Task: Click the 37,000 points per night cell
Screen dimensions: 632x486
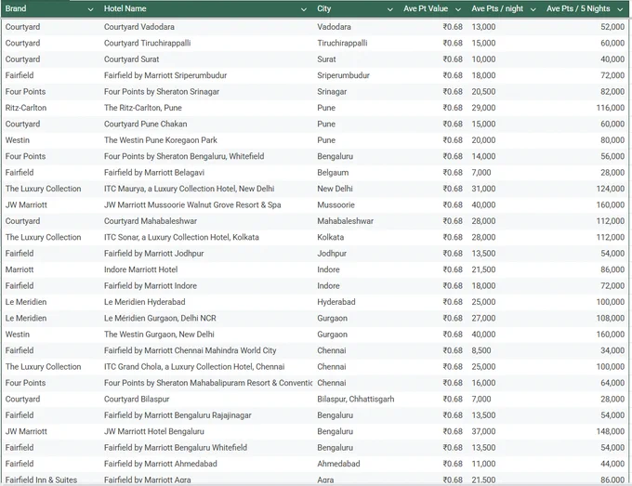Action: [483, 431]
